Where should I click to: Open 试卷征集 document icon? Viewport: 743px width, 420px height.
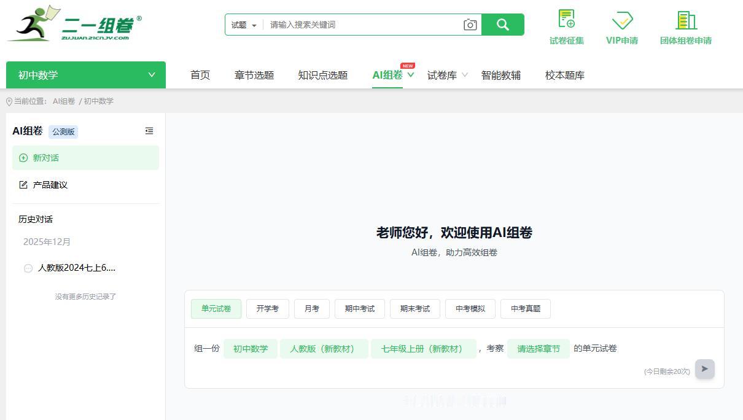coord(566,18)
